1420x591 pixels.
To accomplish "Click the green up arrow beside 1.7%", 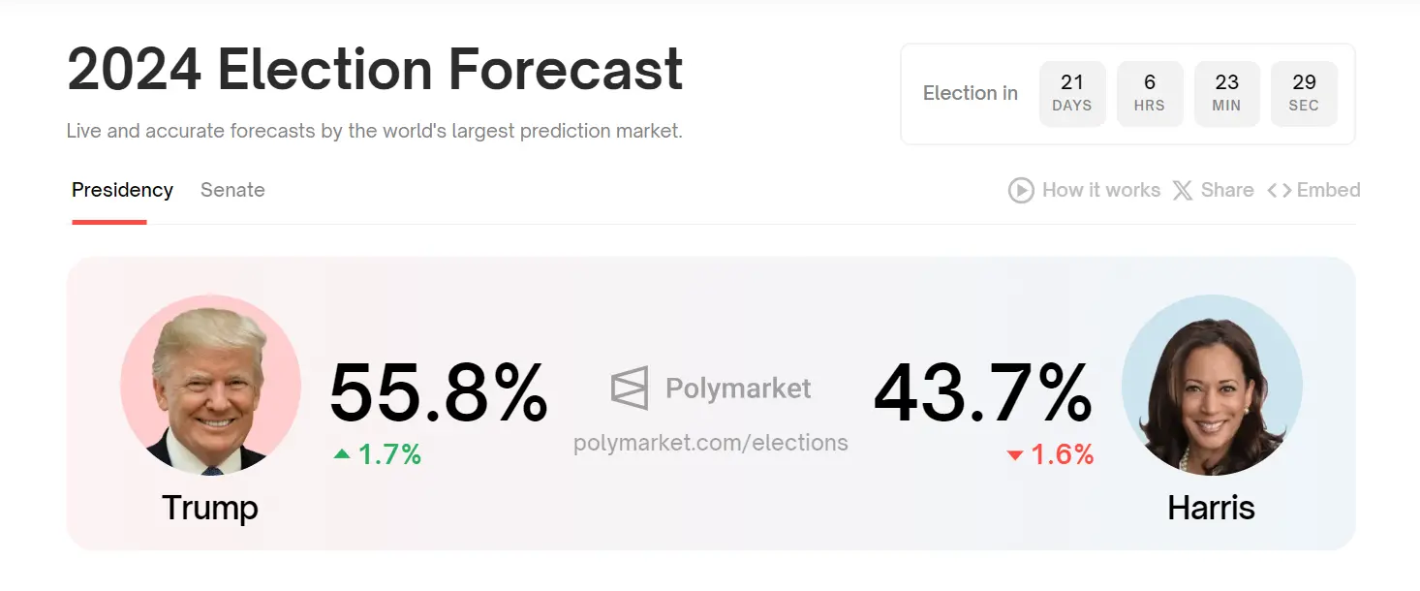I will tap(344, 453).
